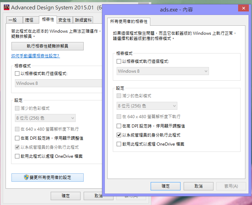Screen dimensions: 252x205
Task: Open 8 位元 (256) 色 dropdown in ads.exe dialog
Action: [x=147, y=106]
